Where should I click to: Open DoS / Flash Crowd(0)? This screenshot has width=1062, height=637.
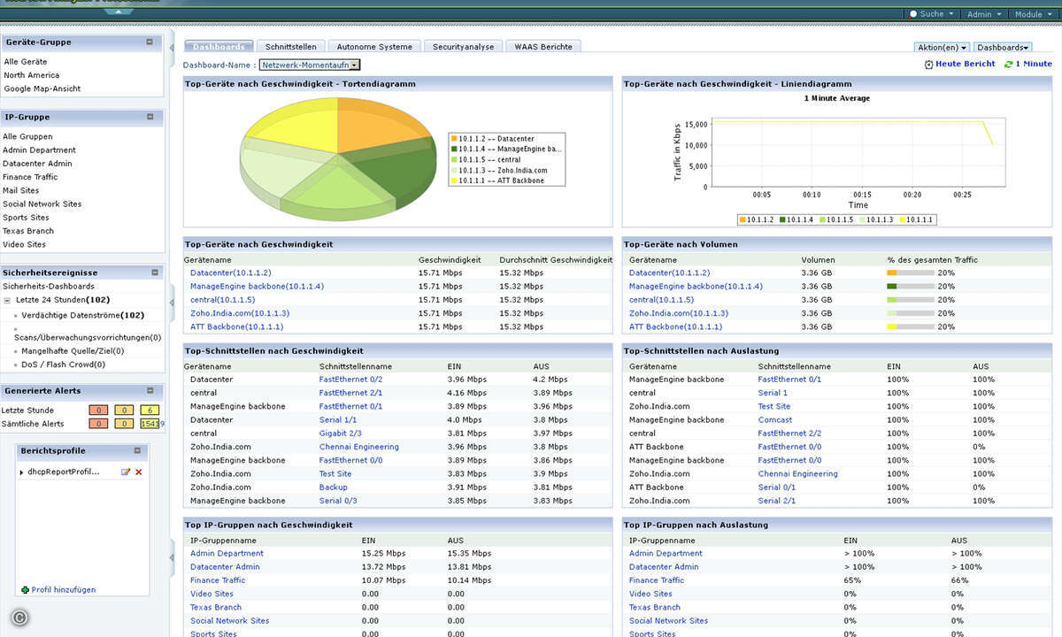tap(64, 365)
